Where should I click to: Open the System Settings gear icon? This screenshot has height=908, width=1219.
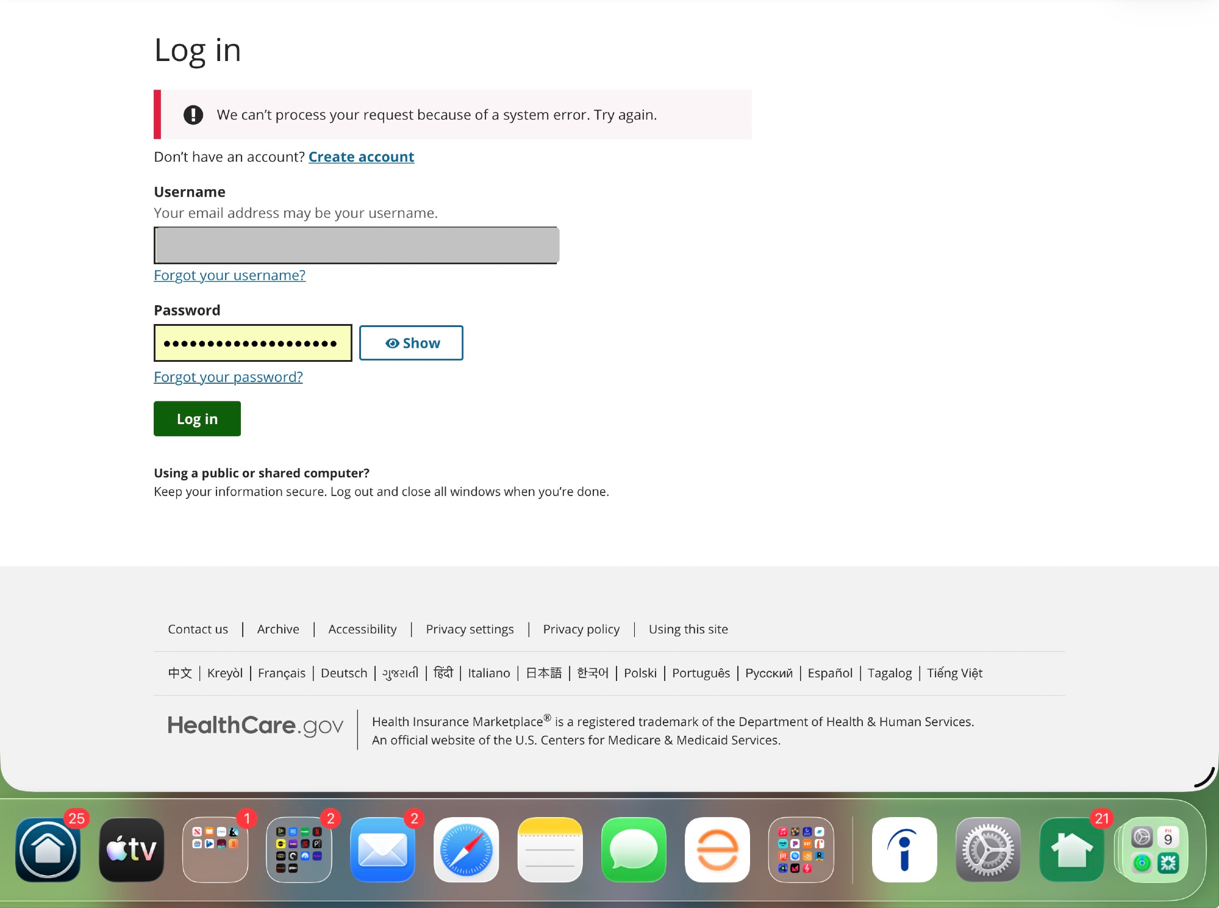pos(987,849)
